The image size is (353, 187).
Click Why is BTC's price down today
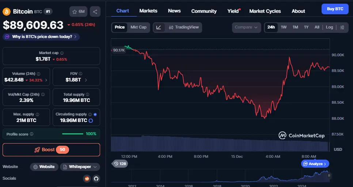pos(41,37)
